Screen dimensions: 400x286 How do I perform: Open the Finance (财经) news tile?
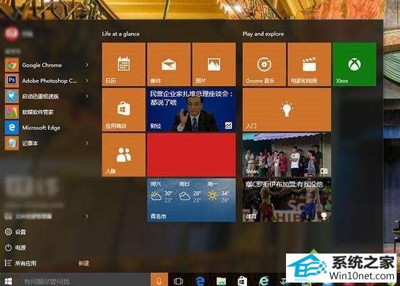[192, 110]
